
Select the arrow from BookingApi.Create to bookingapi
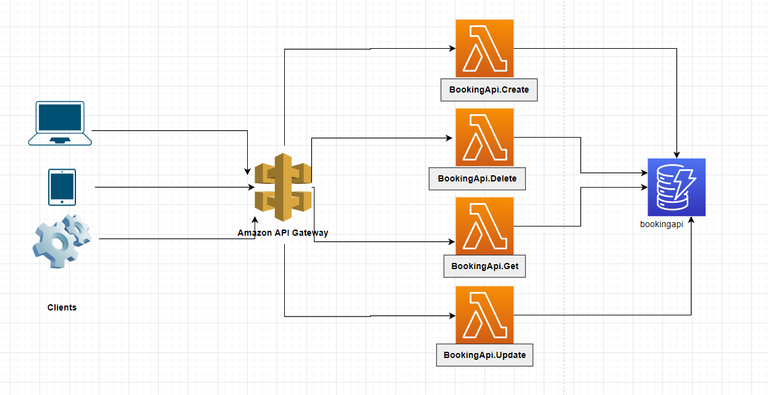tap(593, 48)
